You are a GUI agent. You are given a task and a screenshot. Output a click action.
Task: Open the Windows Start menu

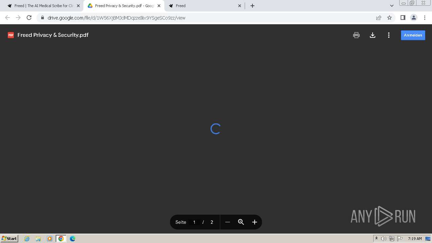[x=9, y=239]
